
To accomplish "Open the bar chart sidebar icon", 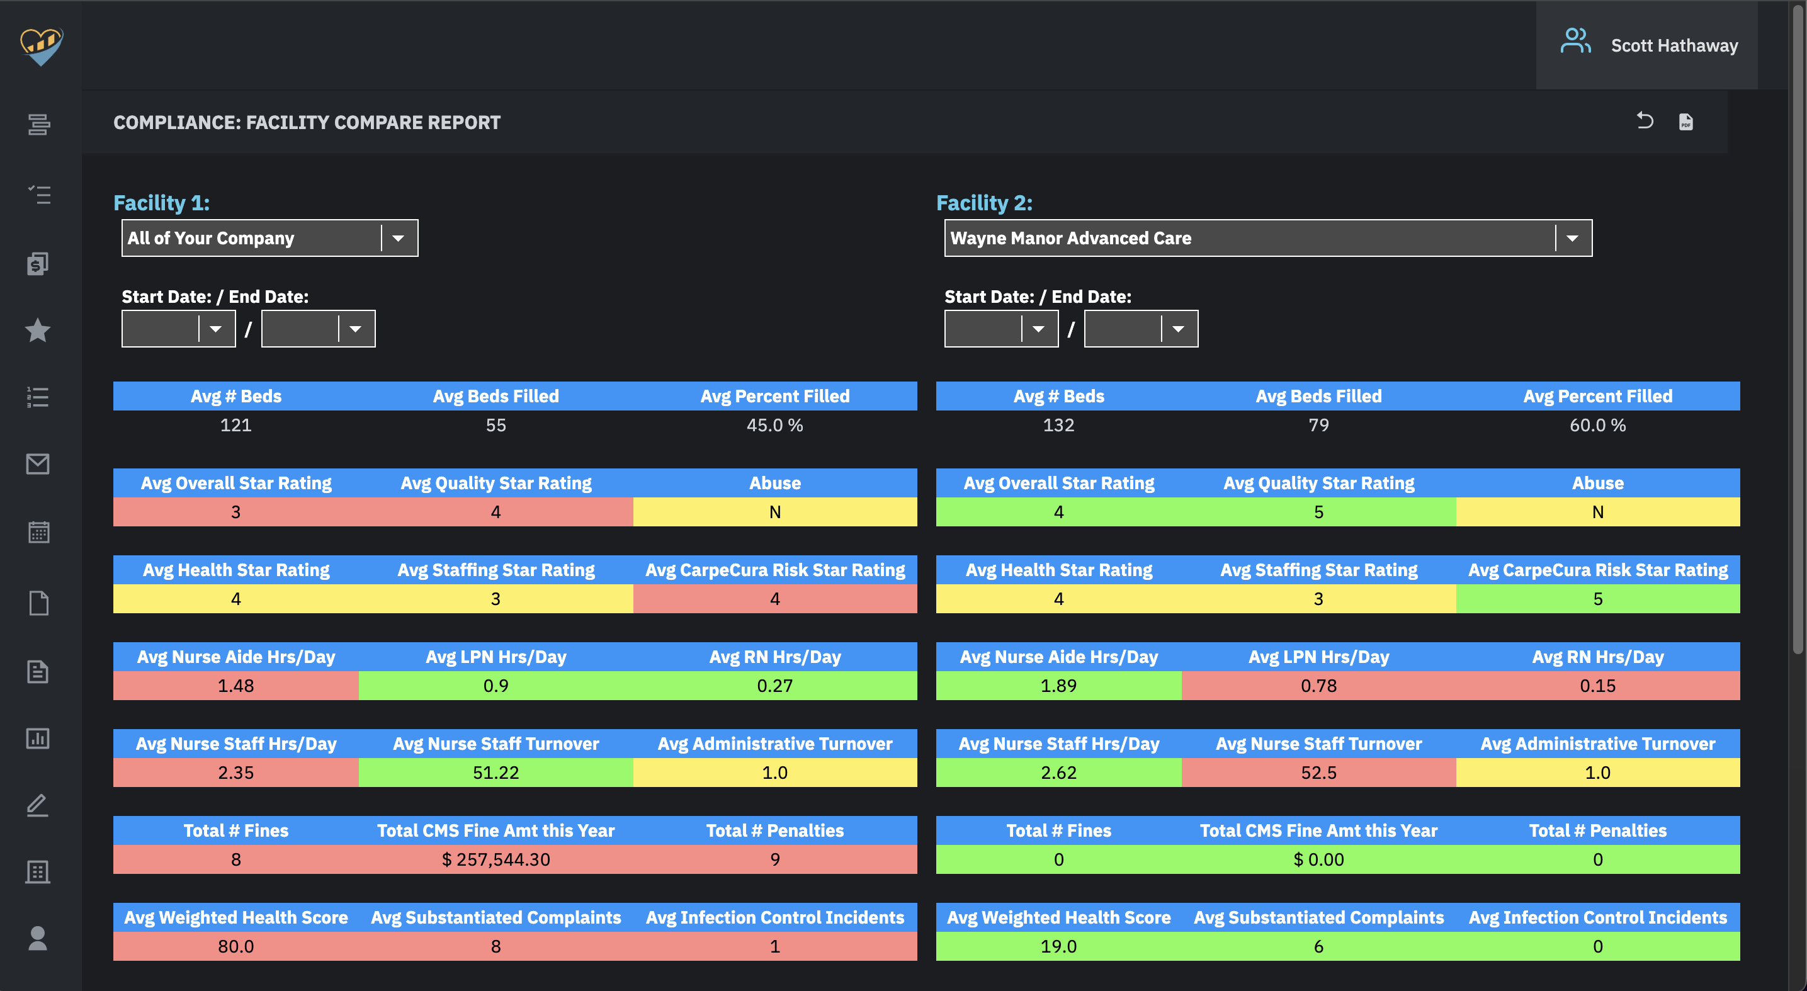I will pyautogui.click(x=38, y=738).
